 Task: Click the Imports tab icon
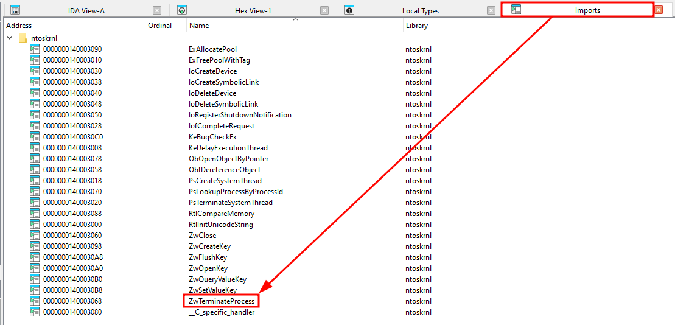point(516,10)
